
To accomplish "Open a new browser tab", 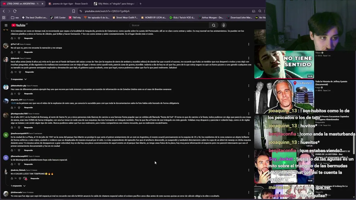I will [140, 4].
